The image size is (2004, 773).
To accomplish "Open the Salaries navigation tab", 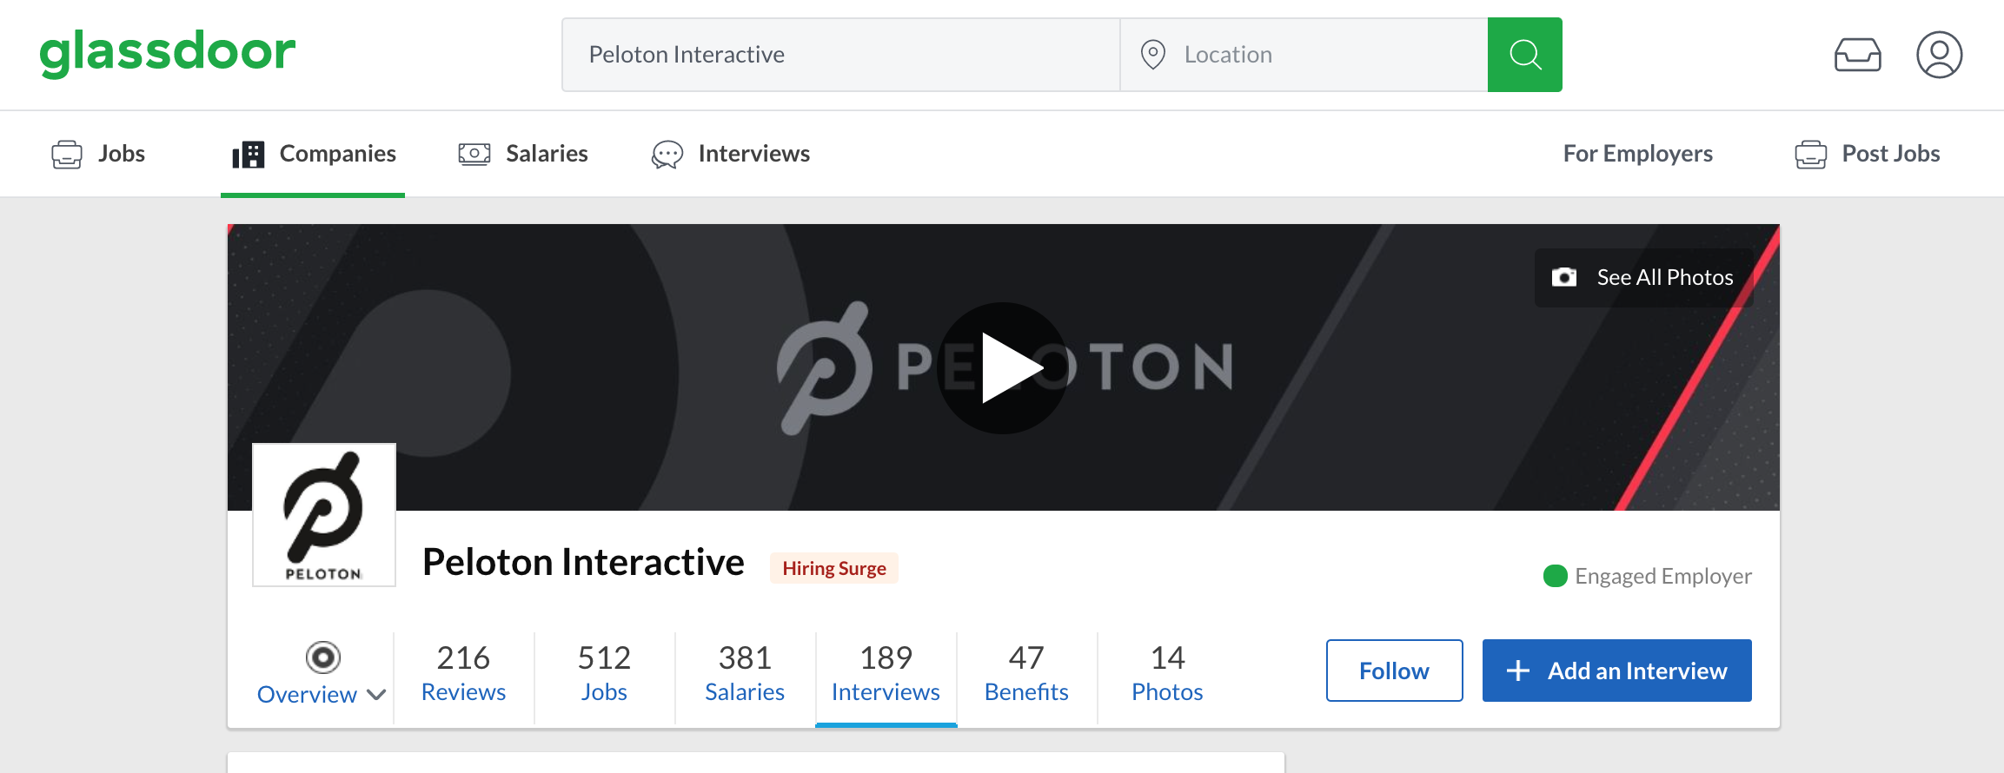I will coord(523,154).
